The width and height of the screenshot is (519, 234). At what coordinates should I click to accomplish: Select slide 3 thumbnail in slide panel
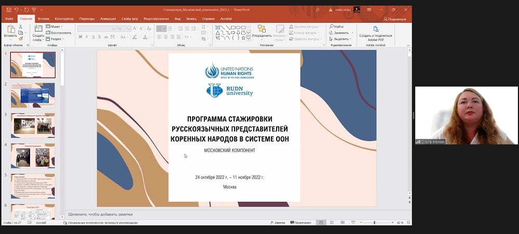(33, 125)
